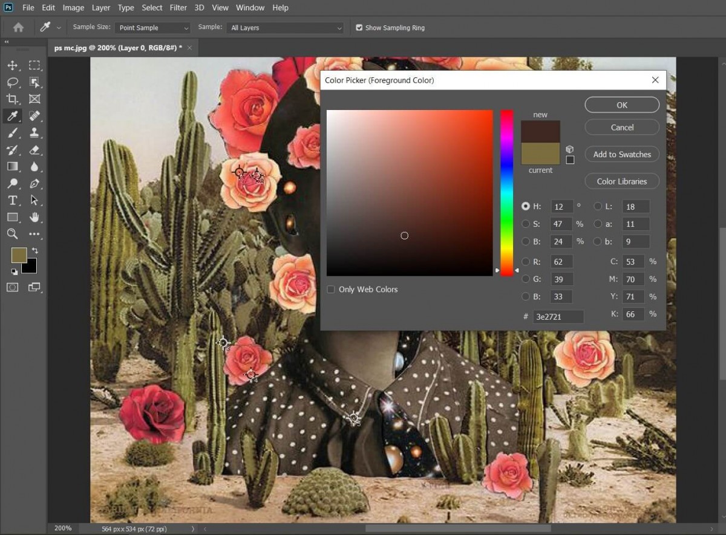This screenshot has width=726, height=535.
Task: Select the Lasso tool
Action: (13, 82)
